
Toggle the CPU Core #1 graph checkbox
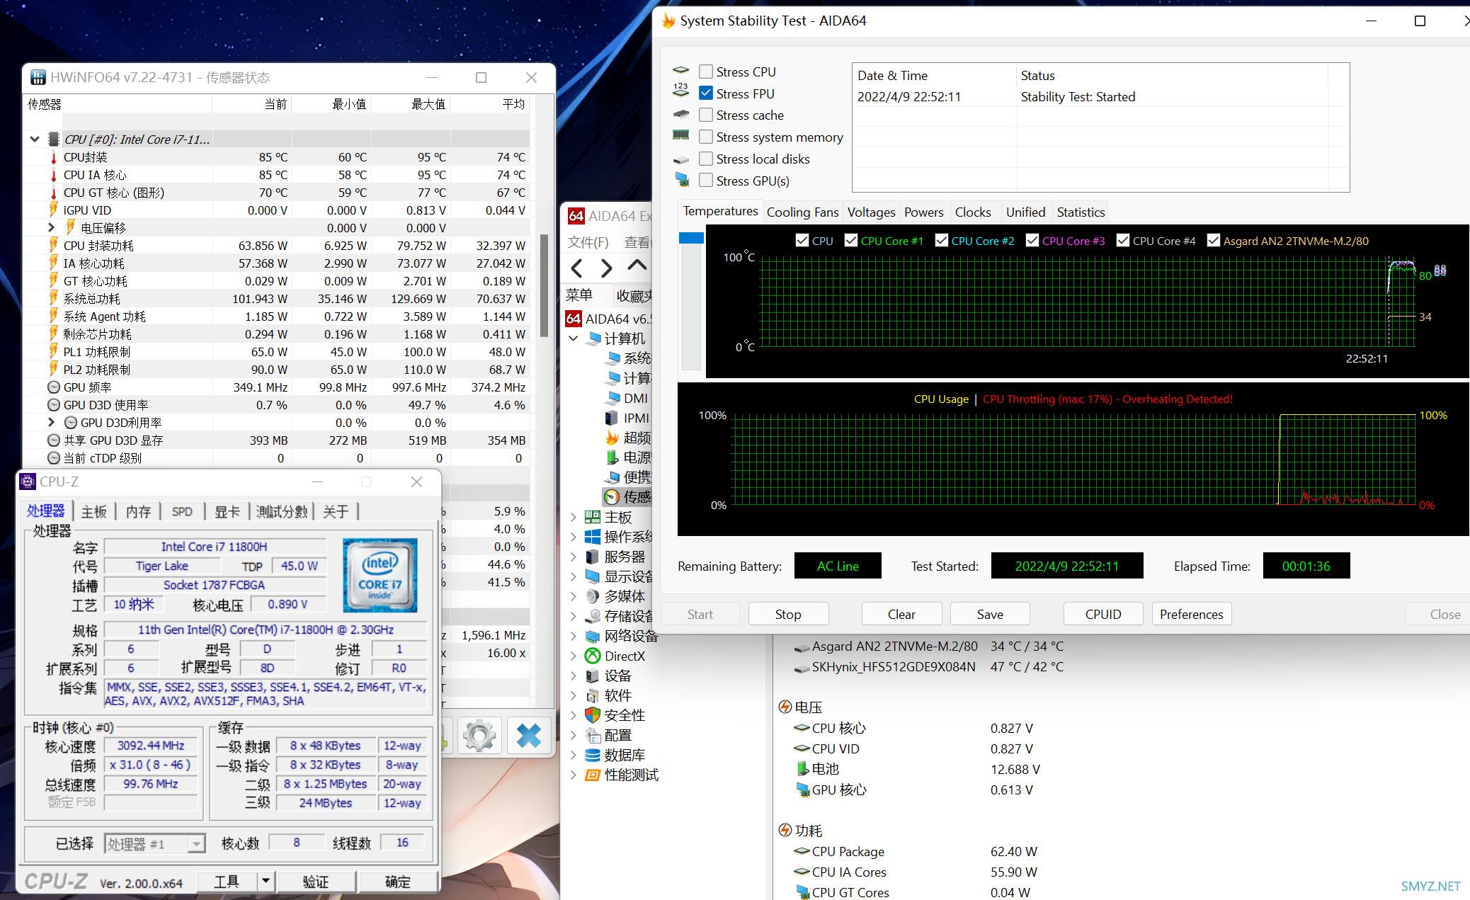coord(851,241)
